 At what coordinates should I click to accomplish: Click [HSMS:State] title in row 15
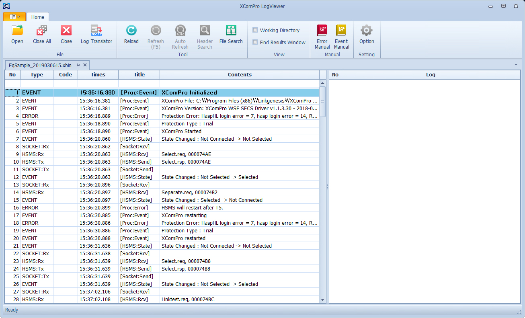click(x=136, y=200)
